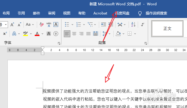
Task: Align text right
Action: pos(81,34)
